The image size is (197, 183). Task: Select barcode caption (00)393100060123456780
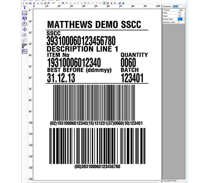(97, 166)
